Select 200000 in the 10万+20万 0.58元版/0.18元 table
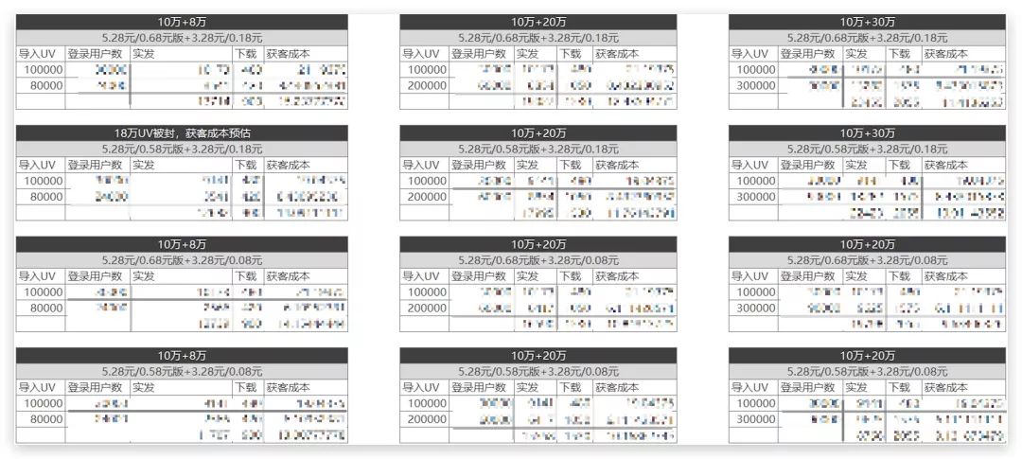This screenshot has width=1022, height=459. pyautogui.click(x=424, y=197)
